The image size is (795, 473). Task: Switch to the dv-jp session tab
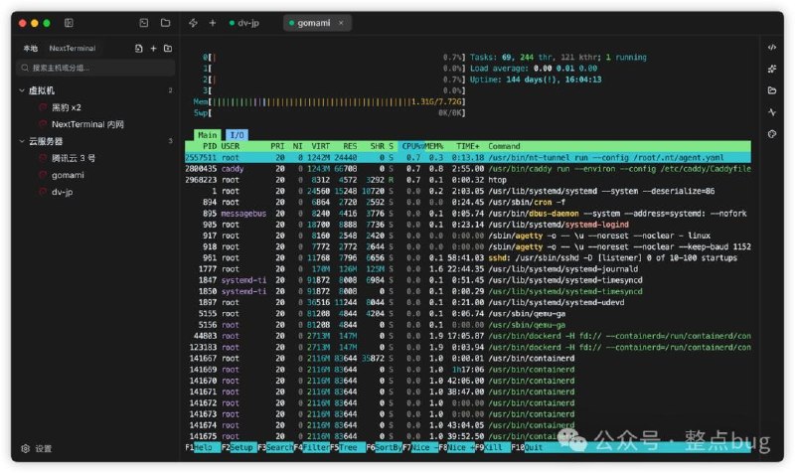tap(244, 23)
